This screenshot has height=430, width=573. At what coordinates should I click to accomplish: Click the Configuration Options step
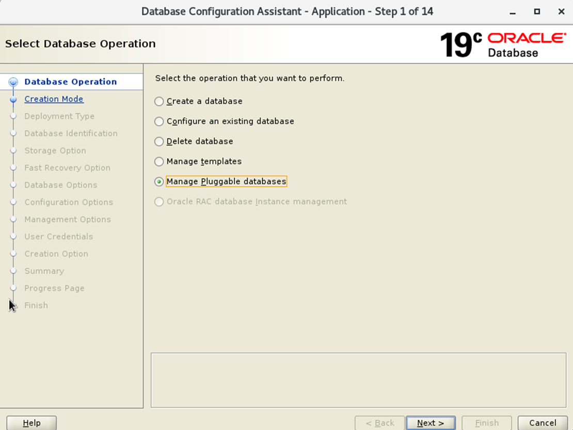[x=69, y=202]
